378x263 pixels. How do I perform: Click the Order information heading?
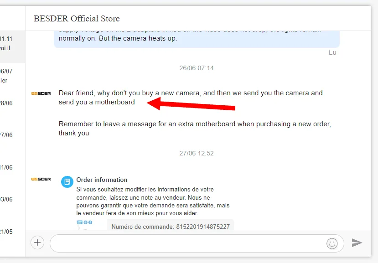coord(102,180)
